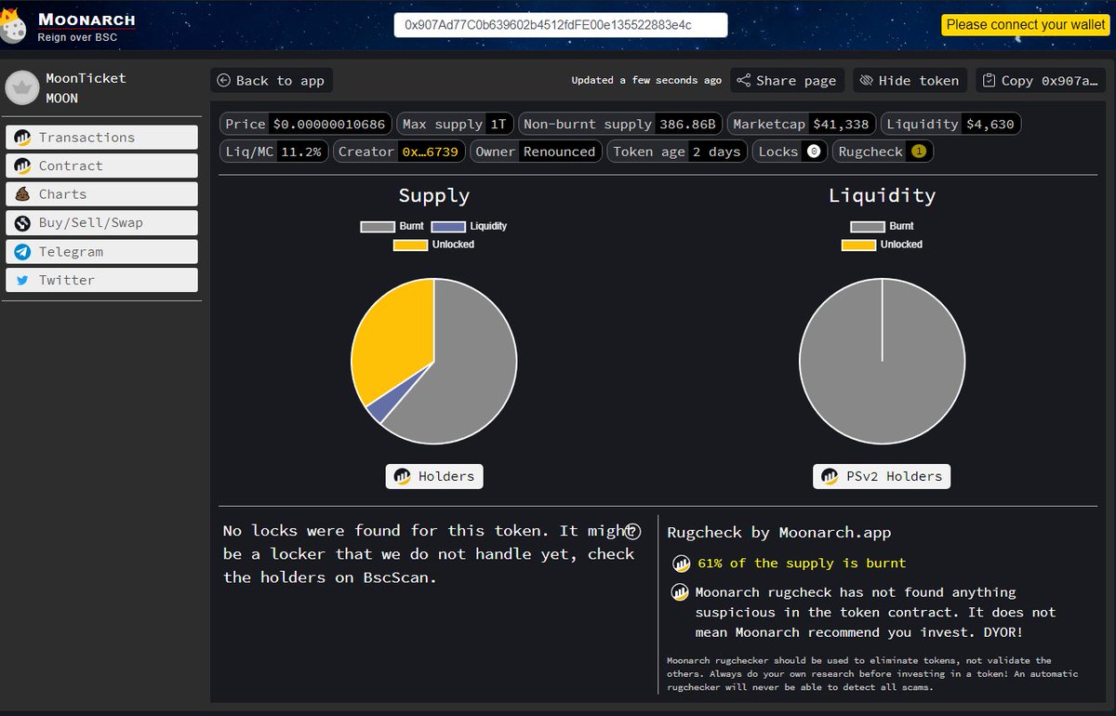The image size is (1116, 716).
Task: Click the Token age 2 days badge
Action: pos(677,152)
